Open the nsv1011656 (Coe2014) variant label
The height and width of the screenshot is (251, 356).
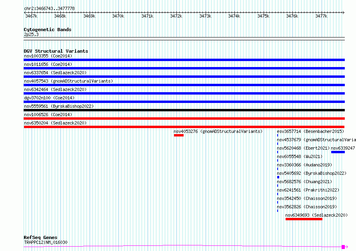pyautogui.click(x=48, y=64)
